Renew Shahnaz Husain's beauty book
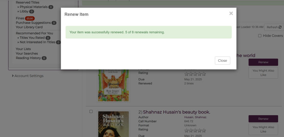284x137 pixels. click(263, 119)
